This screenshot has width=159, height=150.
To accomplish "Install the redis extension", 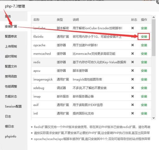I will pos(144,62).
